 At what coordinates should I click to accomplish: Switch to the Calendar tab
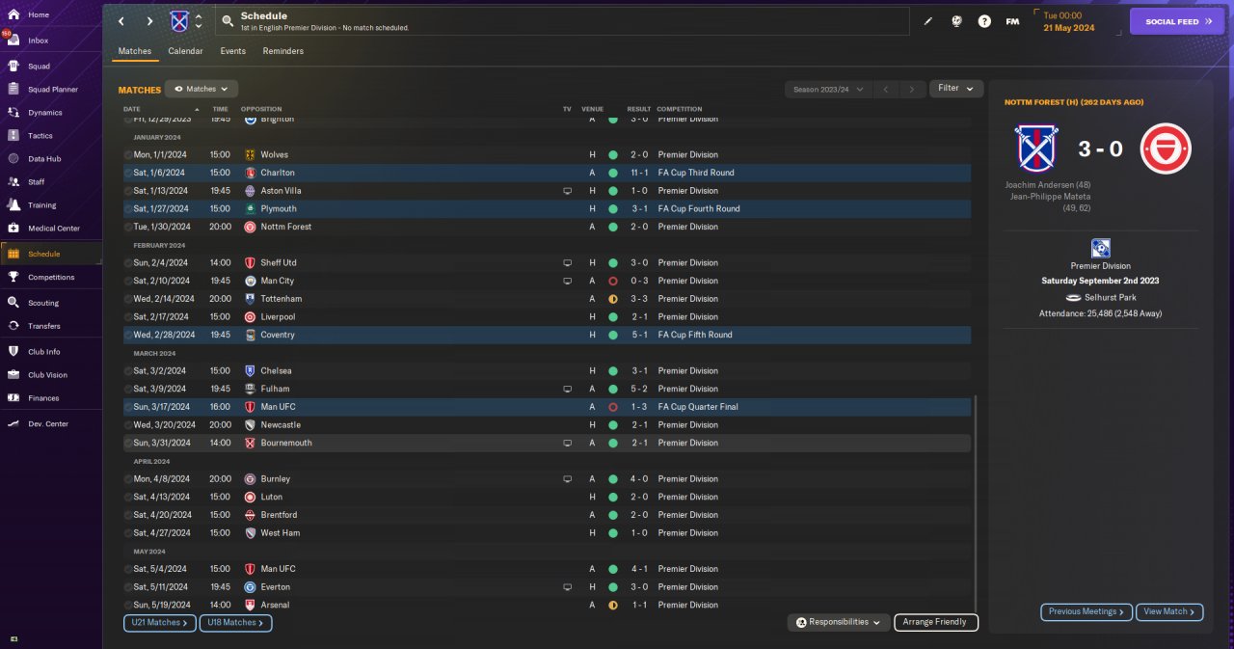click(x=185, y=51)
